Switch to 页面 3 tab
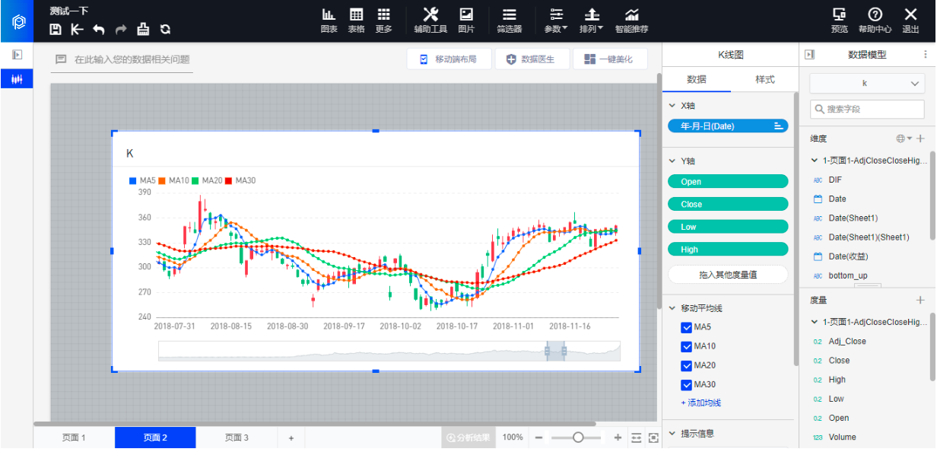Viewport: 937px width, 452px height. tap(237, 438)
